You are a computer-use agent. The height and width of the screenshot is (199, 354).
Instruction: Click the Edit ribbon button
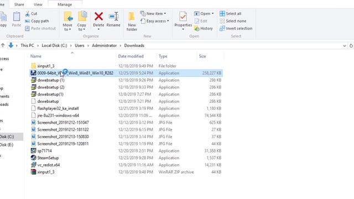[201, 21]
